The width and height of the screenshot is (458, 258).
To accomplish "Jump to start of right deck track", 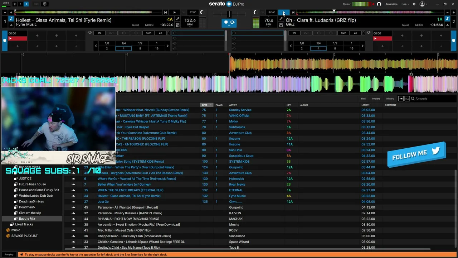I will [293, 13].
